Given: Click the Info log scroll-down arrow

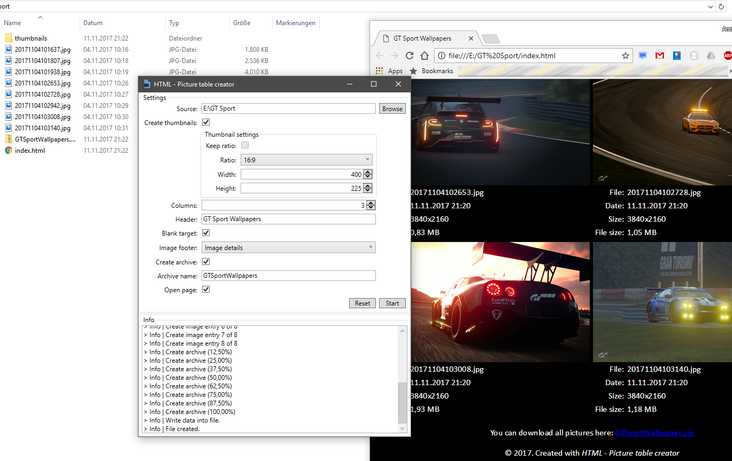Looking at the screenshot, I should point(403,428).
